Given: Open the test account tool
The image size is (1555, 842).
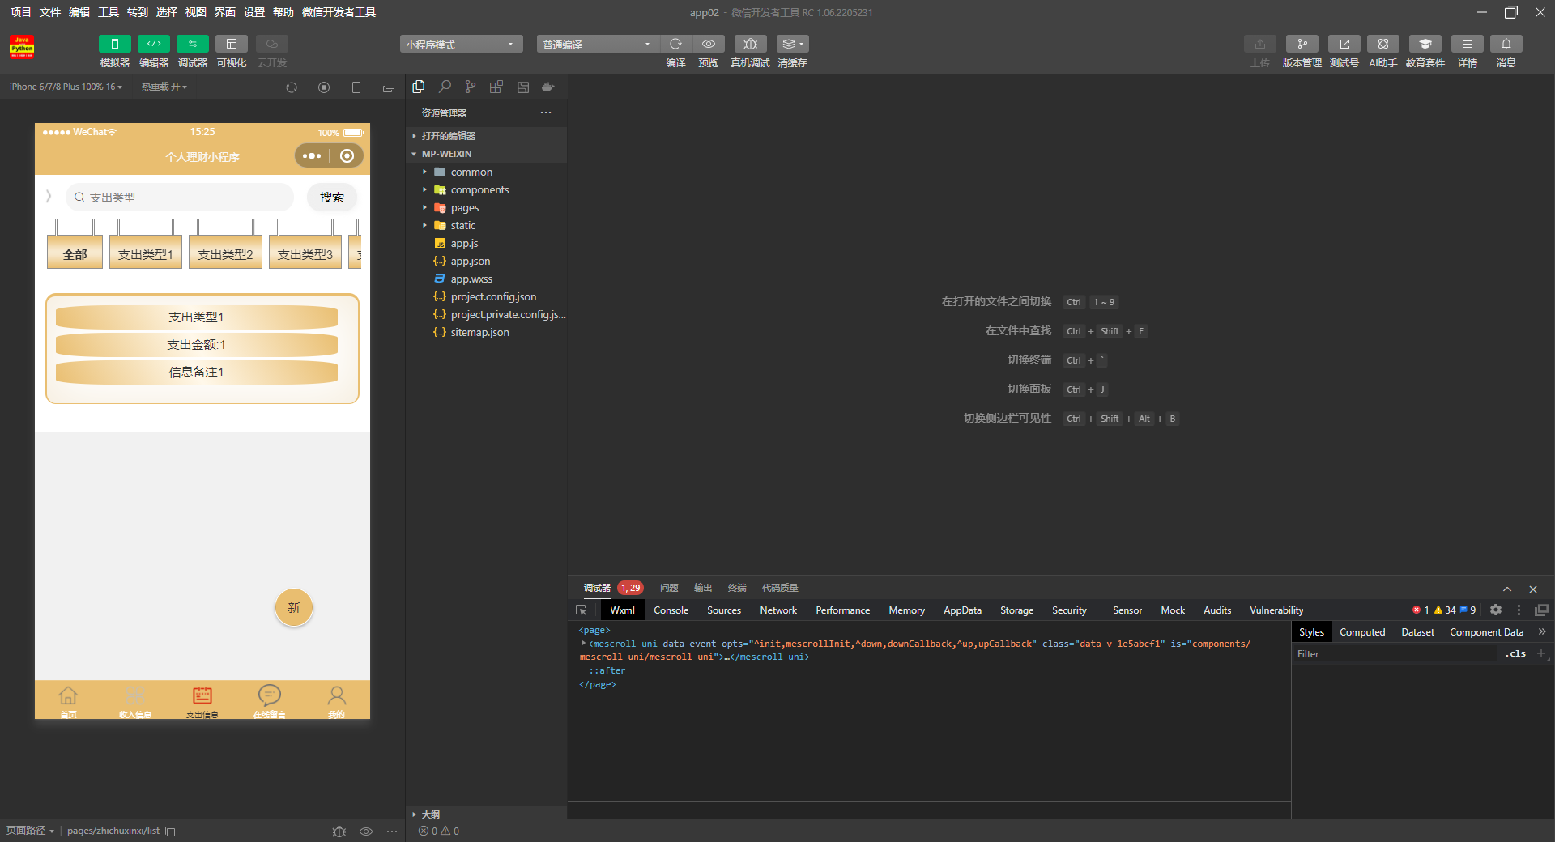Looking at the screenshot, I should click(x=1344, y=44).
